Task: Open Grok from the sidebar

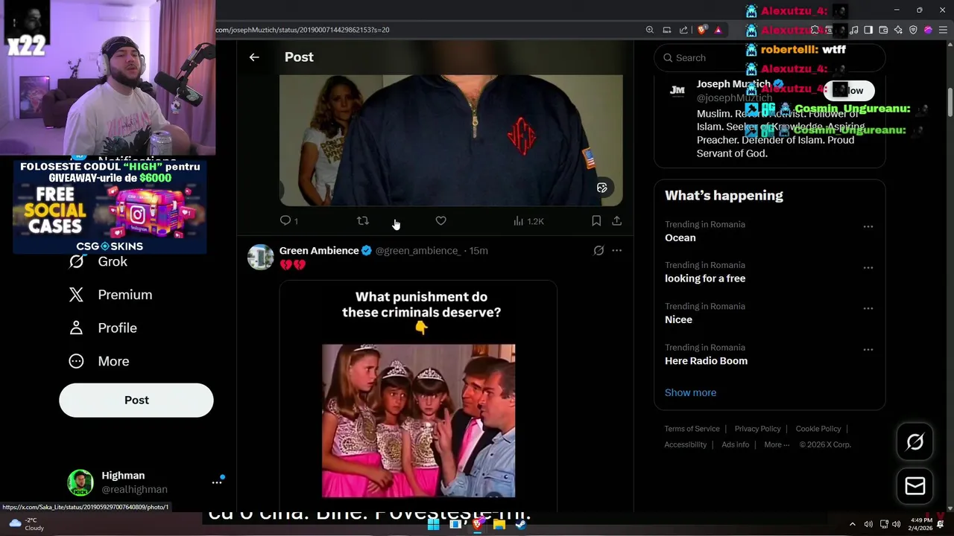Action: (x=98, y=261)
